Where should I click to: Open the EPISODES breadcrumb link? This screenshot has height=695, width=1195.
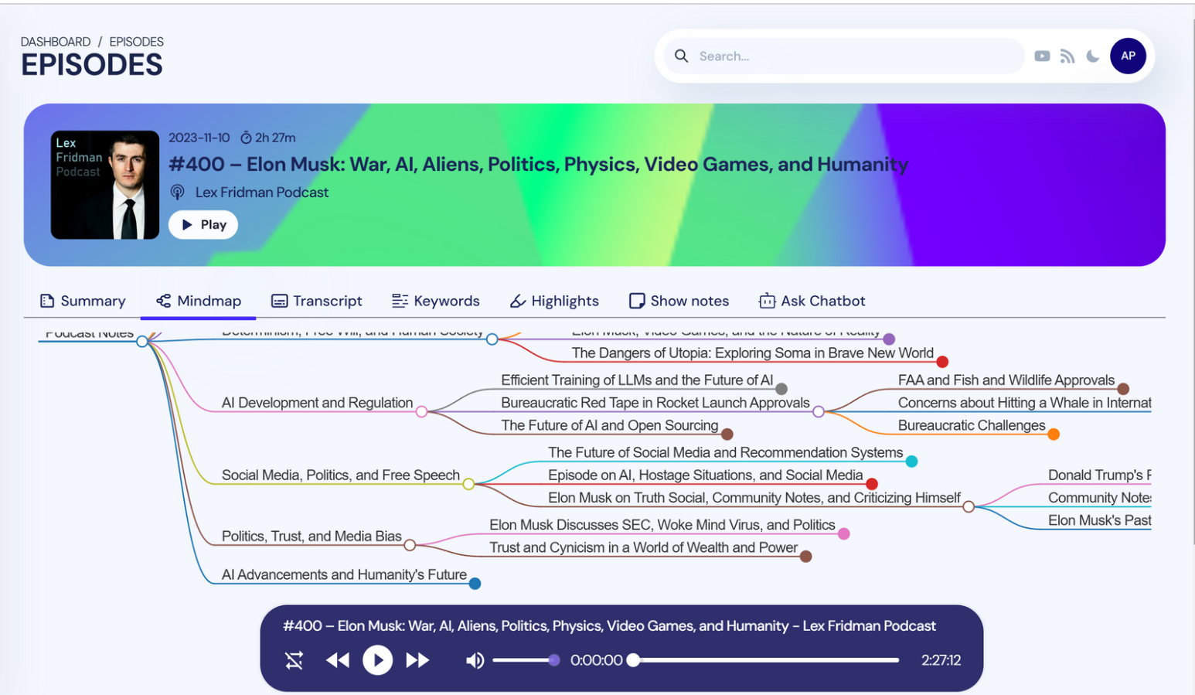point(136,42)
